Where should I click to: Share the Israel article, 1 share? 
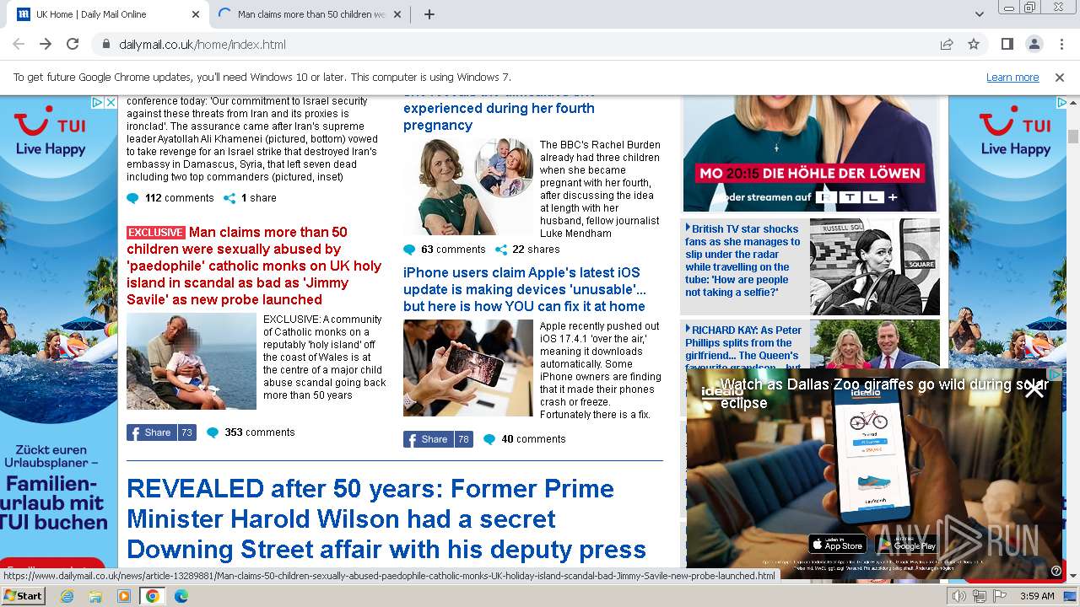point(250,198)
